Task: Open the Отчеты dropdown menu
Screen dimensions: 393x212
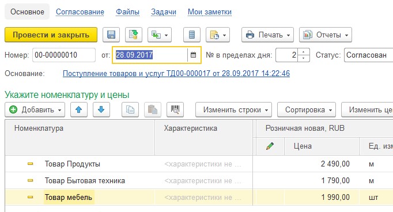Action: pos(326,35)
